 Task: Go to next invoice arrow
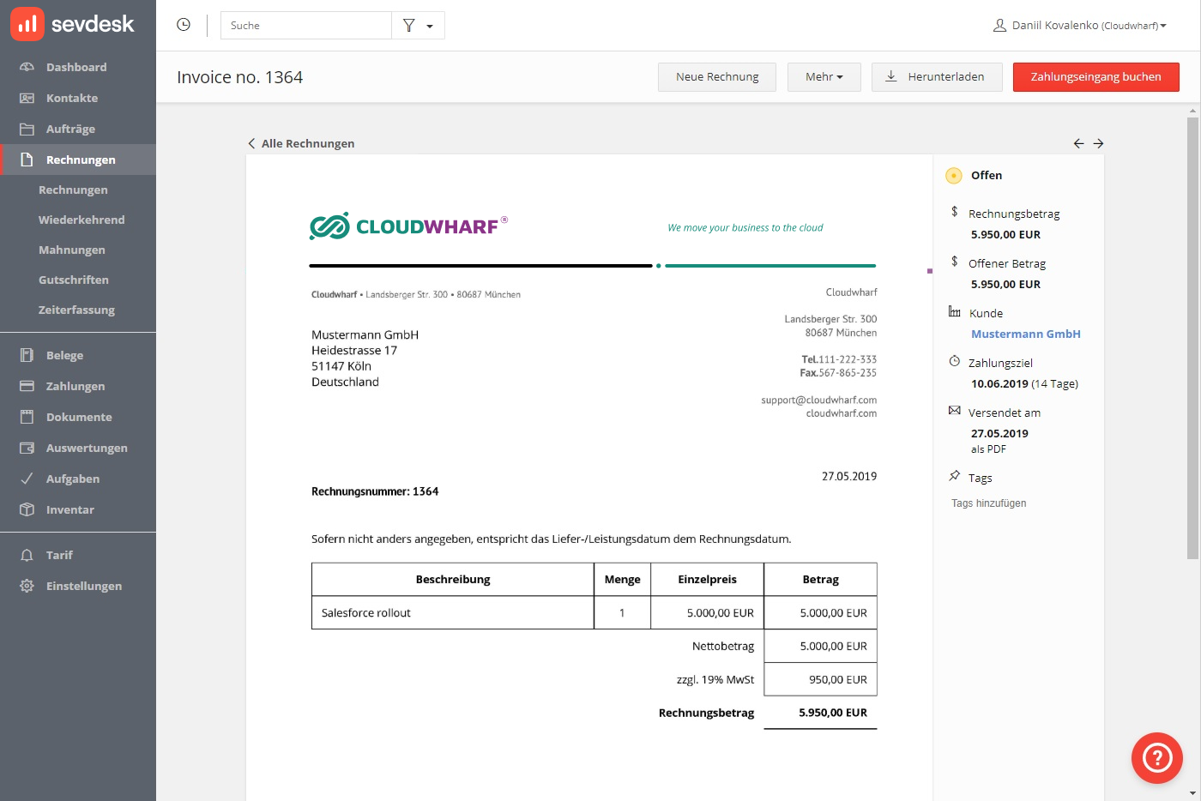pyautogui.click(x=1098, y=143)
